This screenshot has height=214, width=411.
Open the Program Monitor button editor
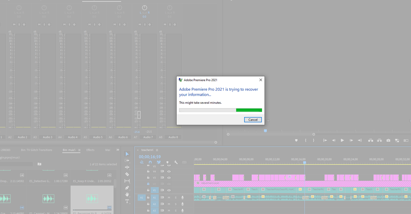(406, 140)
